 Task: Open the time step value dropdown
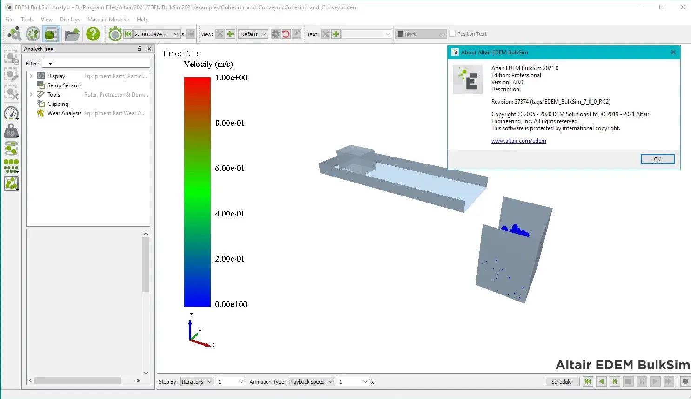click(176, 34)
